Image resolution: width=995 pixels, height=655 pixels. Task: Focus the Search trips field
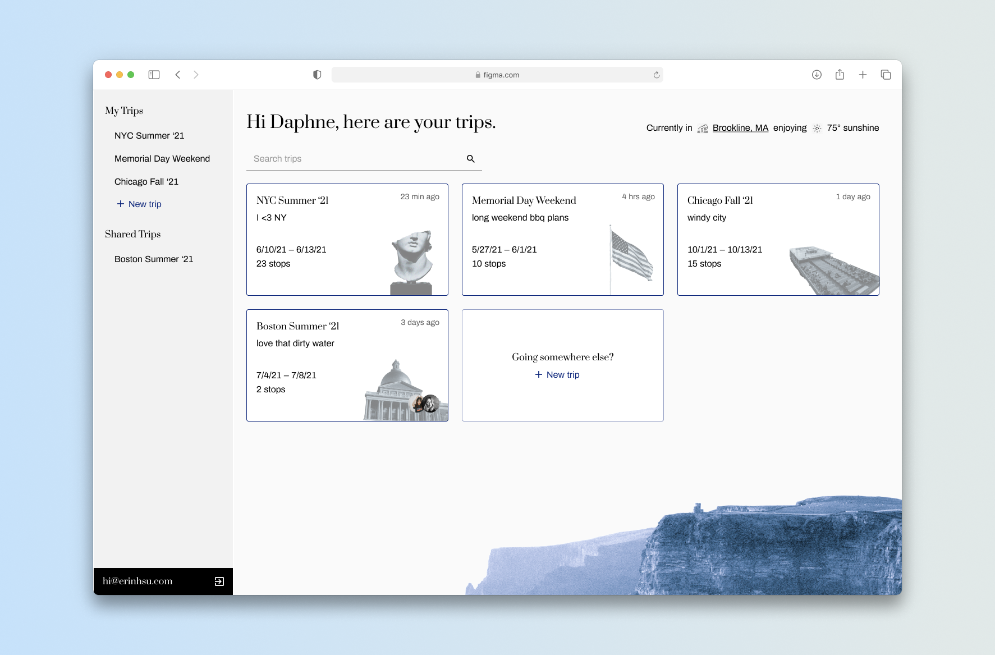click(364, 159)
